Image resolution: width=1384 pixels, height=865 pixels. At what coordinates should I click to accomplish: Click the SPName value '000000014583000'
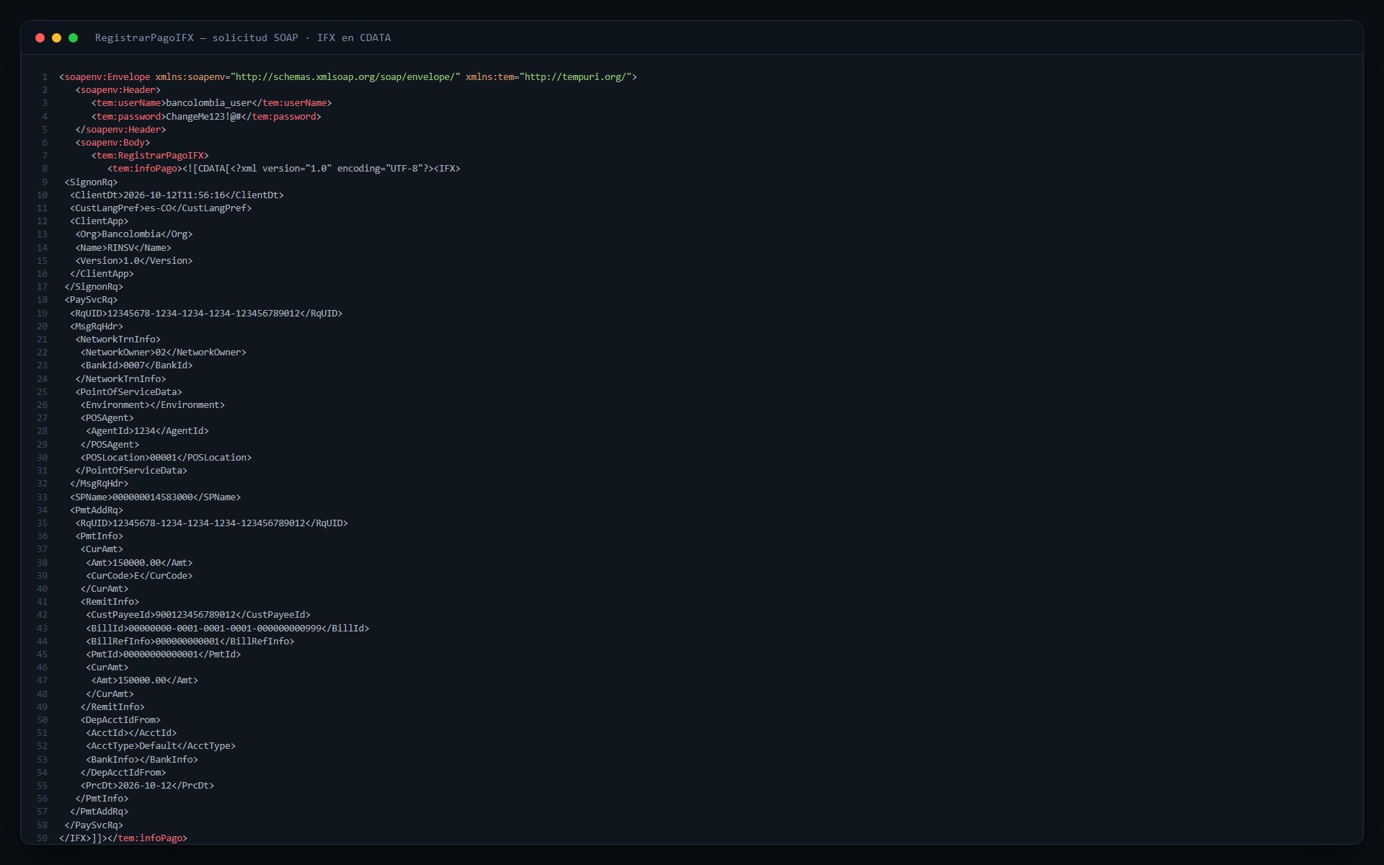(153, 497)
